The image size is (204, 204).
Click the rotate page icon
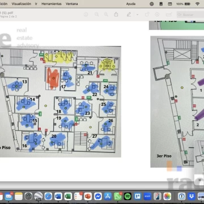[147, 14]
